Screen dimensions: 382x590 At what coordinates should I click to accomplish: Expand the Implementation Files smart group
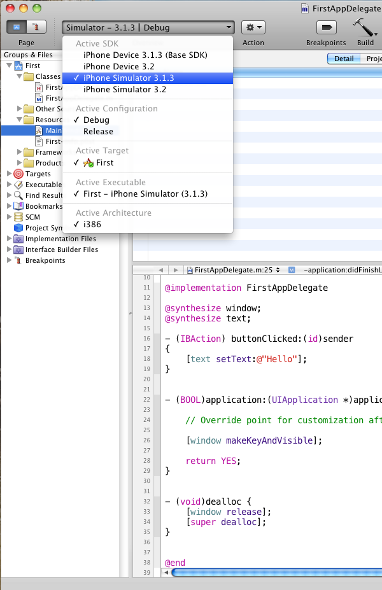9,239
